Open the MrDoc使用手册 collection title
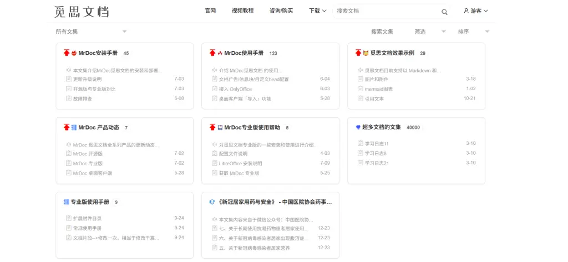 [x=244, y=53]
